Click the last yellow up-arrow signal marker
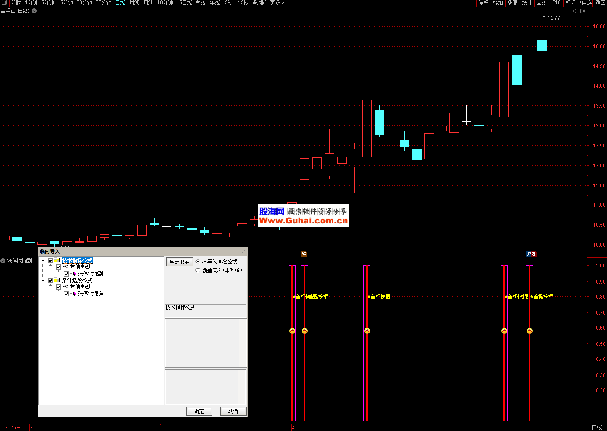This screenshot has height=431, width=607. click(x=530, y=331)
